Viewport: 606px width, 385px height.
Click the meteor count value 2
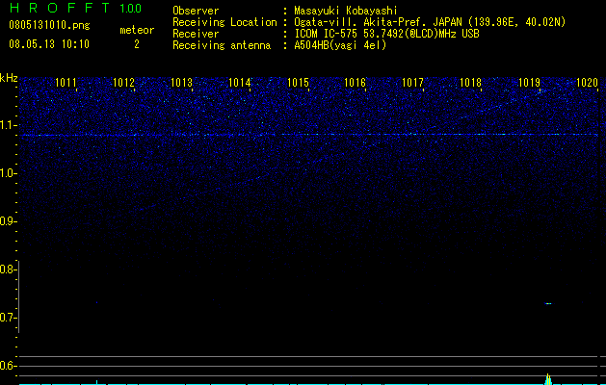(x=137, y=44)
